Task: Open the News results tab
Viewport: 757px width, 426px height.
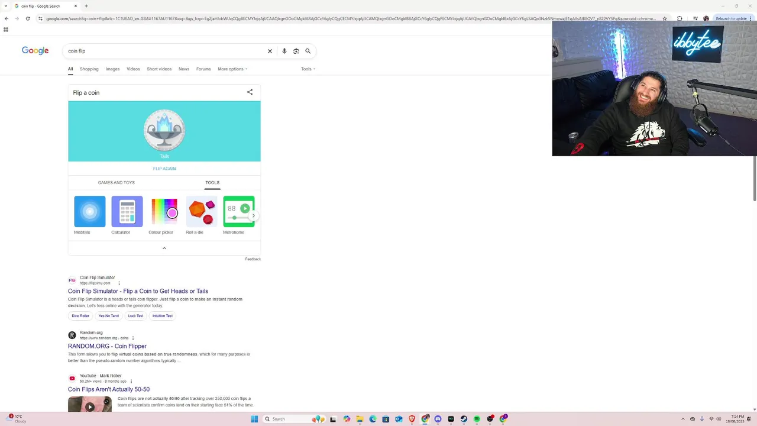Action: click(x=184, y=69)
